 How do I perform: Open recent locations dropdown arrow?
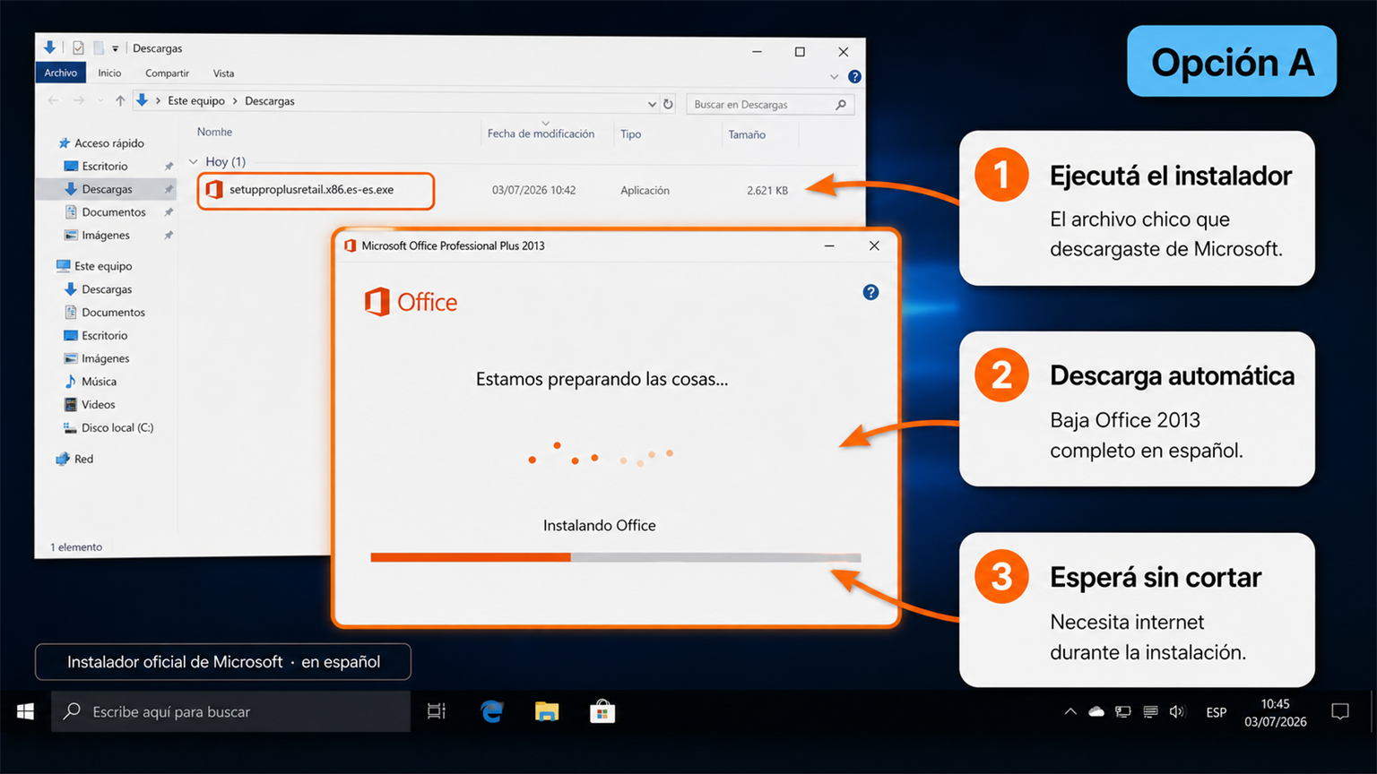point(100,100)
